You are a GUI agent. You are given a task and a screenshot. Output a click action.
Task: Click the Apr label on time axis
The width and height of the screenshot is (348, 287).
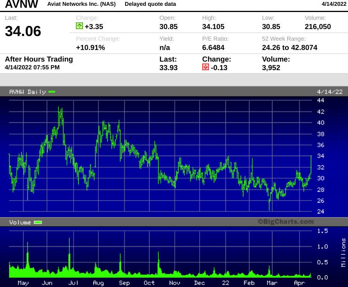(299, 283)
